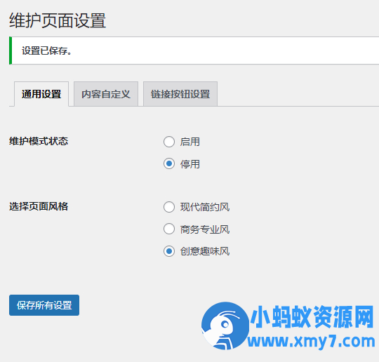Switch to the 通用设置 tab
This screenshot has width=379, height=362.
pyautogui.click(x=41, y=94)
